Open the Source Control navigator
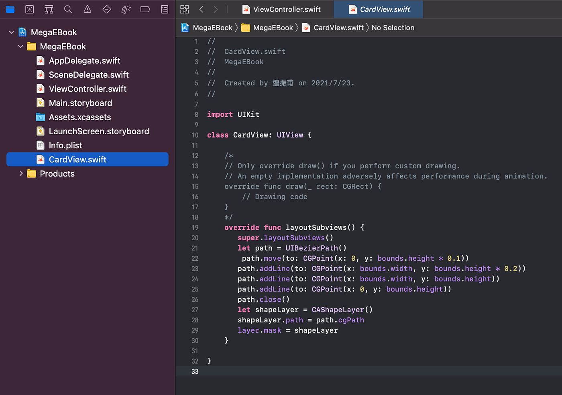The image size is (562, 395). coord(29,9)
